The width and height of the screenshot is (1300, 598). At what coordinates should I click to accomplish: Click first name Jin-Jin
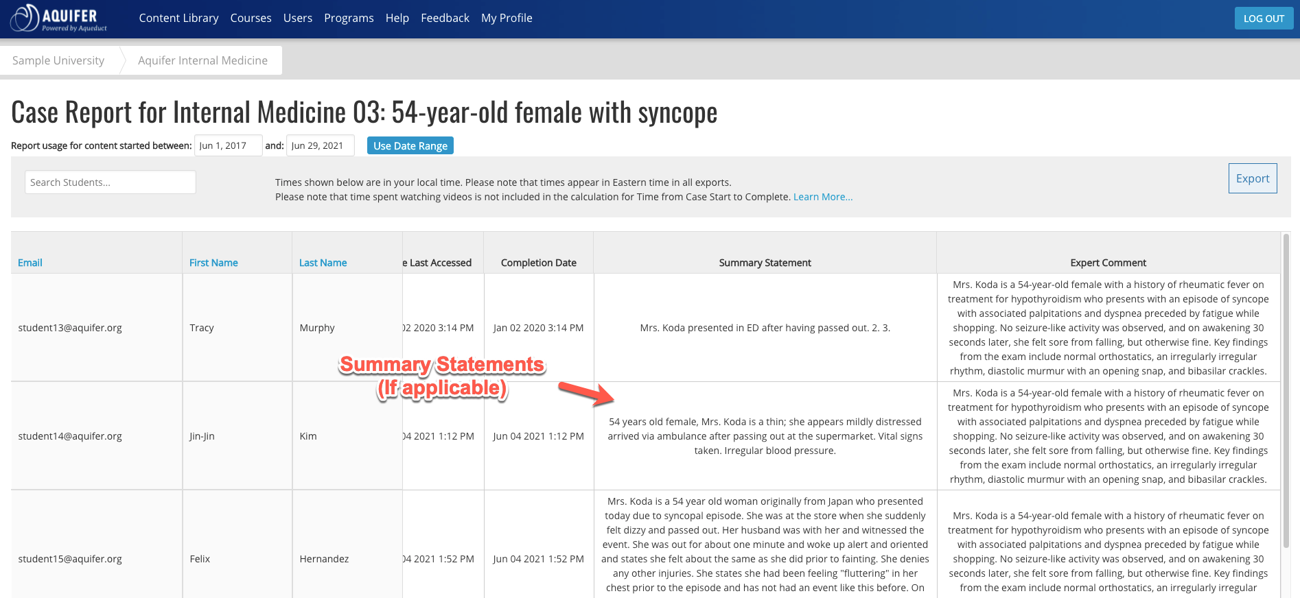pyautogui.click(x=202, y=436)
